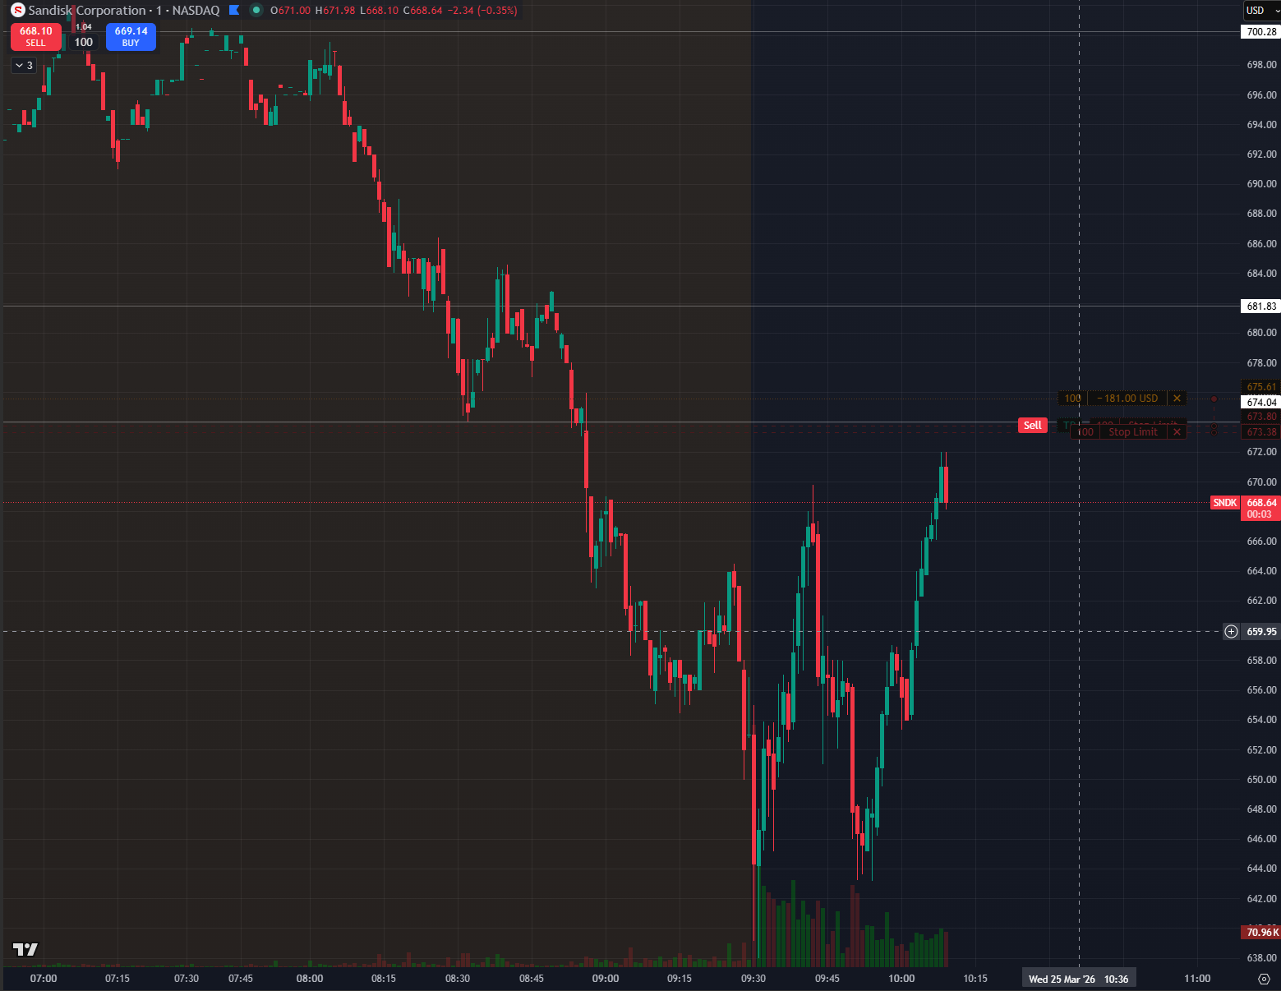This screenshot has width=1281, height=991.
Task: Click the red Sell label on the chart
Action: click(1033, 426)
